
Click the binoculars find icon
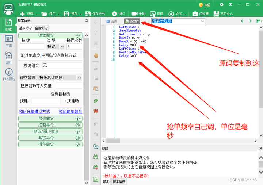[95, 157]
